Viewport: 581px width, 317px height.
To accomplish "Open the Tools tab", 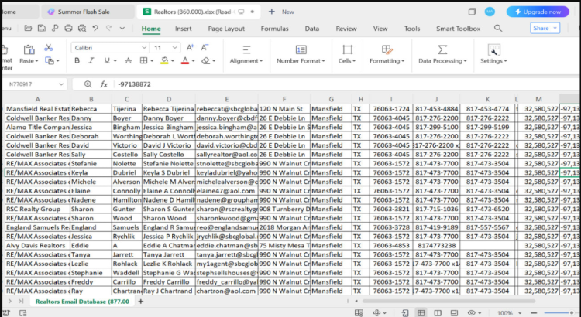I will [x=412, y=29].
